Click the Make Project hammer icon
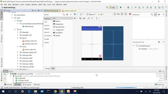This screenshot has width=168, height=94. (x=107, y=7)
